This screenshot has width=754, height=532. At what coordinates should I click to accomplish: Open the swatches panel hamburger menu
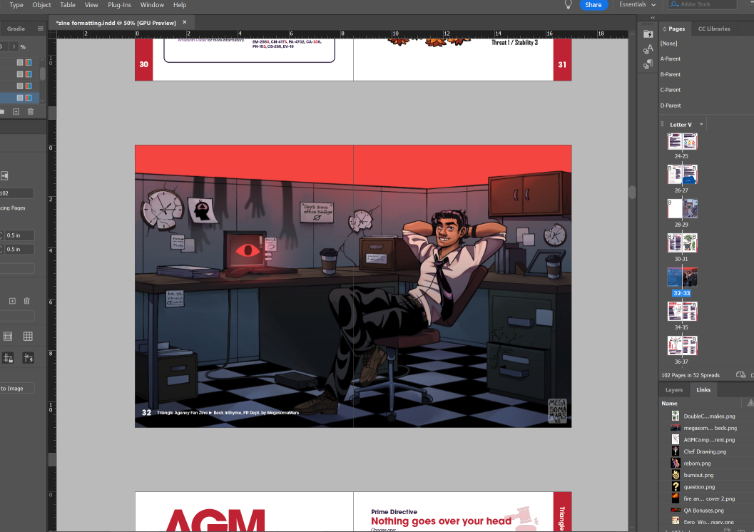click(x=41, y=29)
